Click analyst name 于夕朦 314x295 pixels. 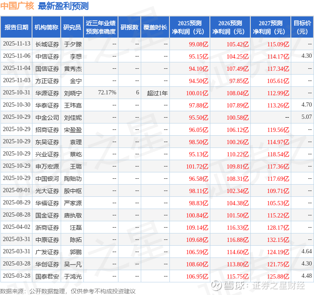[73, 44]
